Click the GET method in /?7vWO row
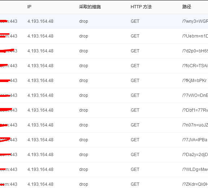 [x=135, y=95]
